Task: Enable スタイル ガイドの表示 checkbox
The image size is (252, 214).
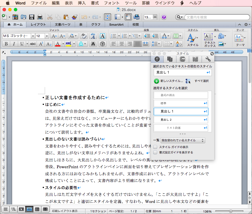Action: click(155, 147)
